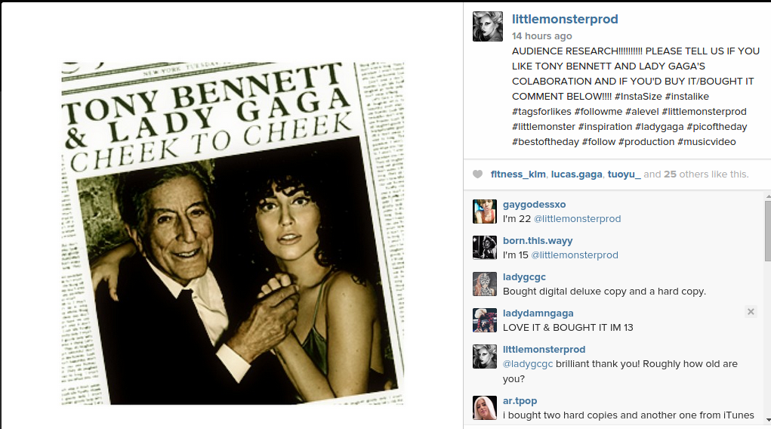Click the heart like icon
The image size is (771, 429).
[x=477, y=174]
